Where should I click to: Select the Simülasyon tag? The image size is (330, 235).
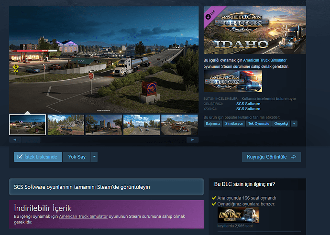234,124
